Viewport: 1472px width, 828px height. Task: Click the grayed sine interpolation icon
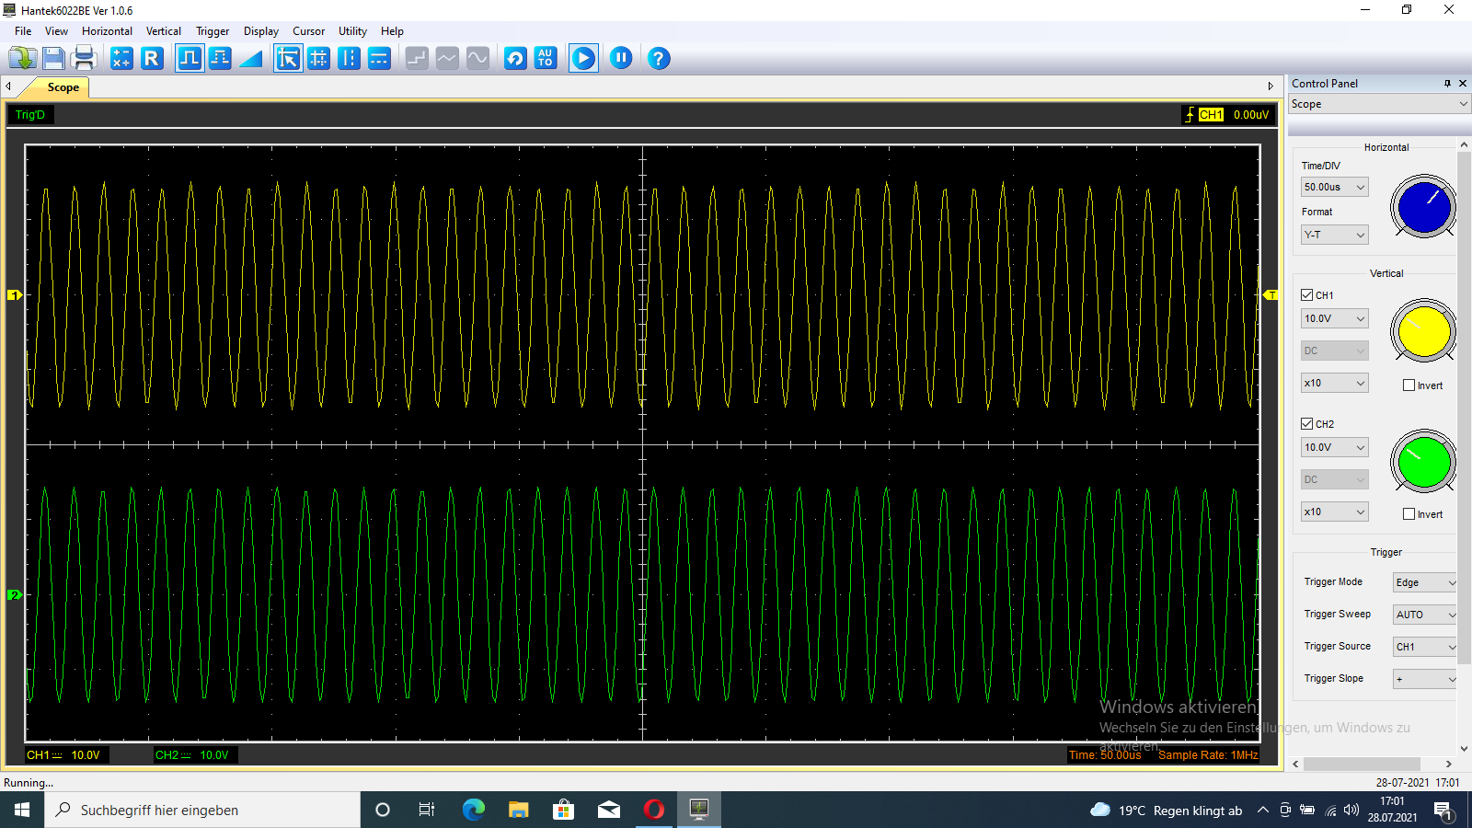point(477,59)
